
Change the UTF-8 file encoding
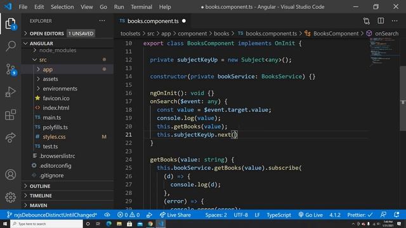point(241,215)
